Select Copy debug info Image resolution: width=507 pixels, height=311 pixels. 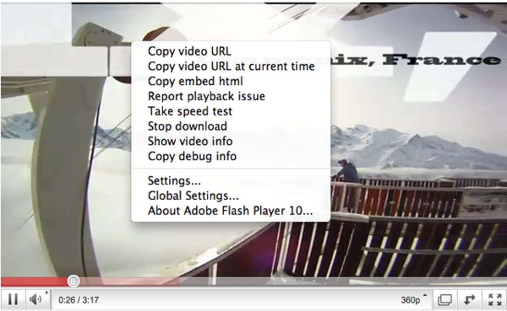(x=192, y=156)
